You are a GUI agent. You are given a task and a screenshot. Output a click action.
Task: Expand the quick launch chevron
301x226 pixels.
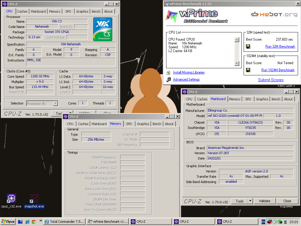41,221
